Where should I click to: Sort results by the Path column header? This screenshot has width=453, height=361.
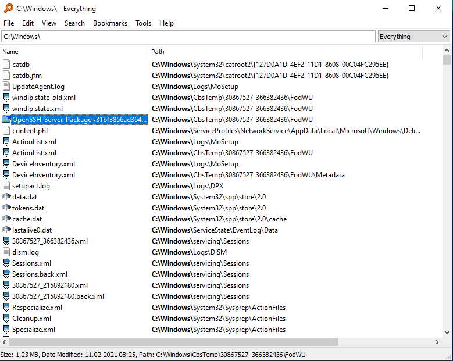pyautogui.click(x=286, y=52)
